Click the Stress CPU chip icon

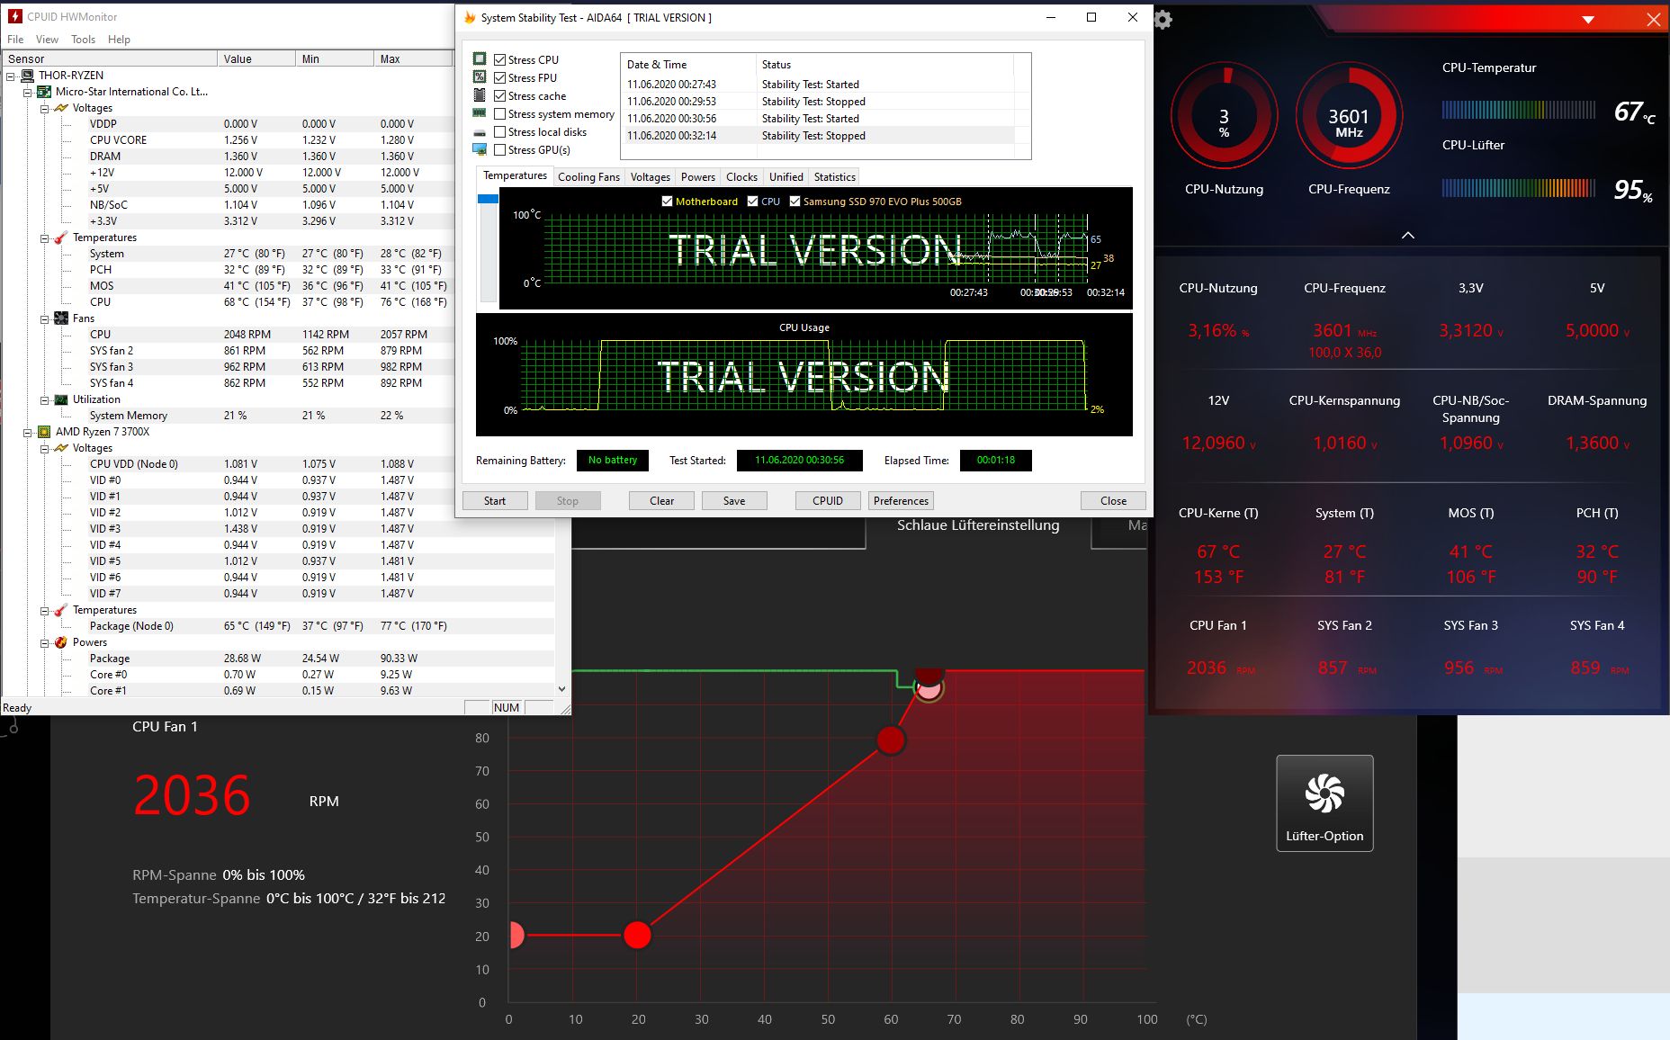(480, 59)
